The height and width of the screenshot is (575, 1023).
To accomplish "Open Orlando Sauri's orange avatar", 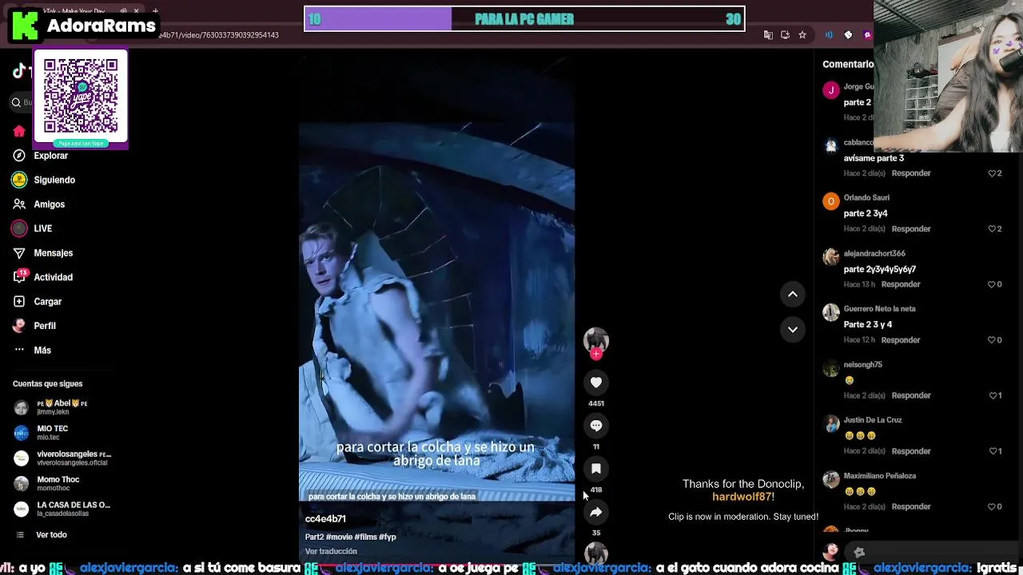I will coord(831,201).
